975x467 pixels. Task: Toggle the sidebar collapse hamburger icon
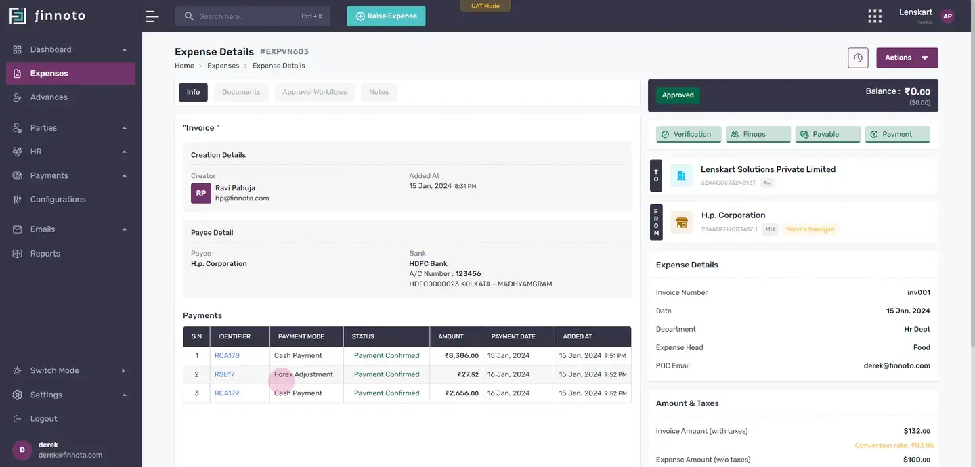[x=152, y=16]
